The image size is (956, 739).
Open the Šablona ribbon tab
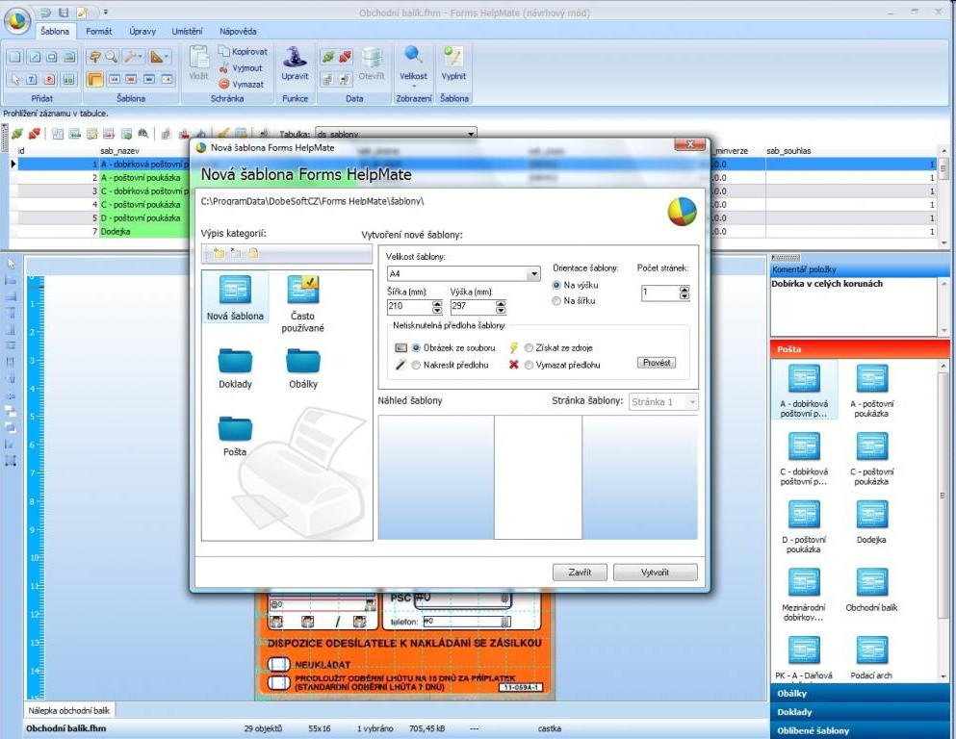(54, 31)
